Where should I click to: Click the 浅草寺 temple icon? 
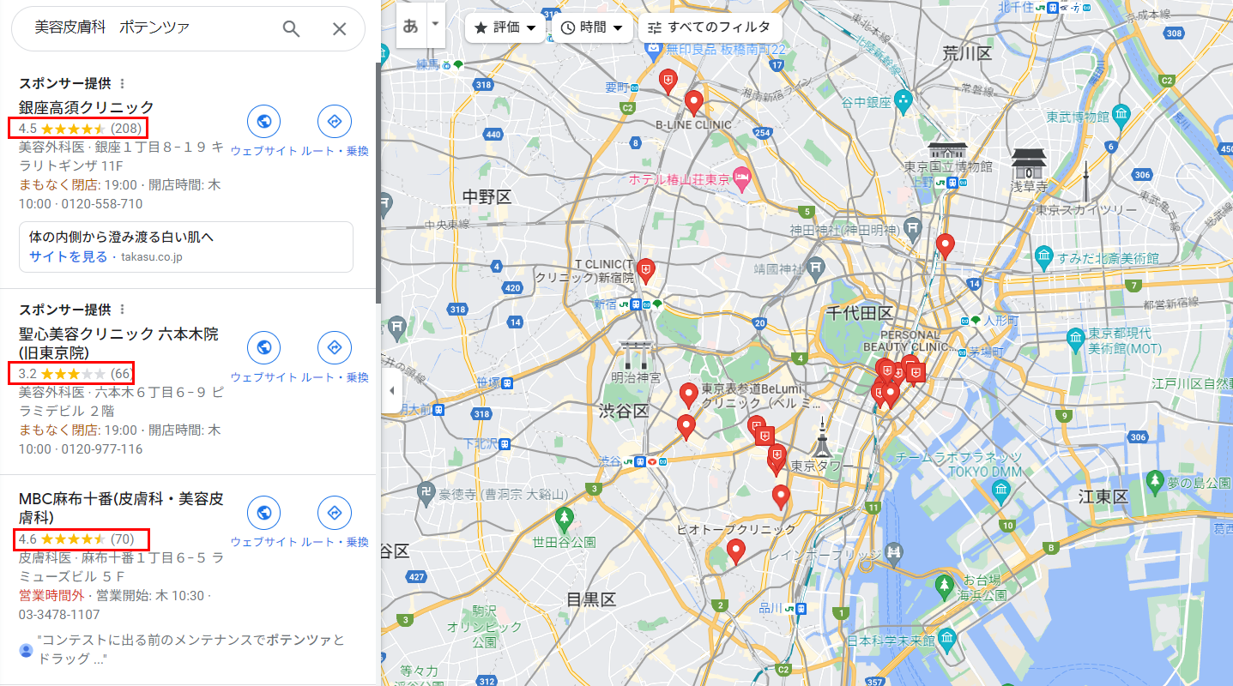click(x=1027, y=163)
